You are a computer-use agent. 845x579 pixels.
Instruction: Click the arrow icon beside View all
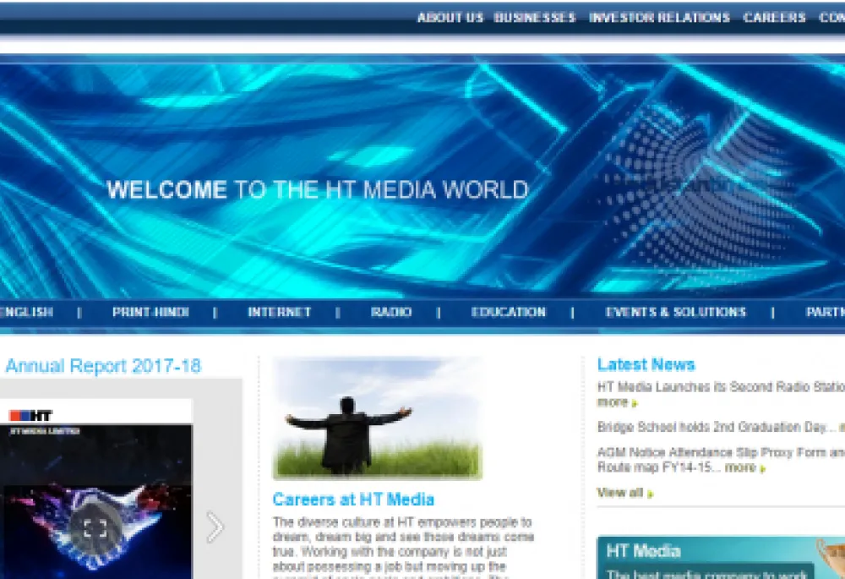pos(650,494)
